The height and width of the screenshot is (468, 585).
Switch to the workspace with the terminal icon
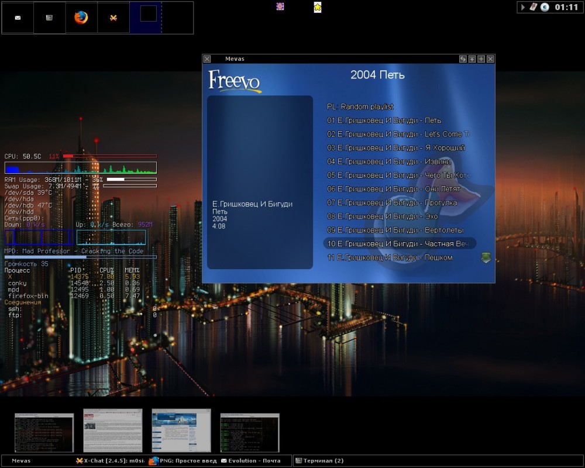tap(49, 18)
